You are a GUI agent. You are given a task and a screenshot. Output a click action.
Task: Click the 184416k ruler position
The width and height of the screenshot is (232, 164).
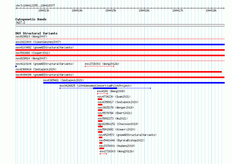click(144, 10)
